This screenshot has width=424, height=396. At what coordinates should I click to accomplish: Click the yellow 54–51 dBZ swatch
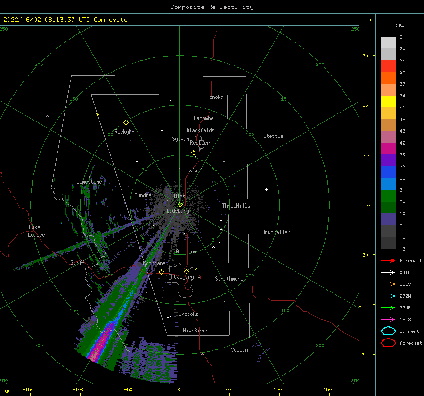(388, 102)
